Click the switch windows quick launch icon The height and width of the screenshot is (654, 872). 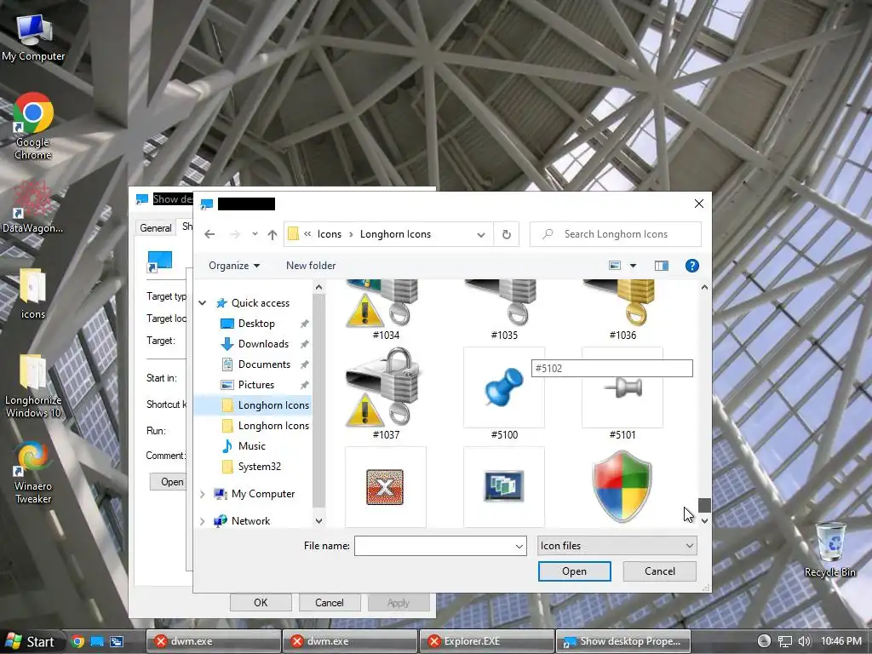tap(116, 641)
